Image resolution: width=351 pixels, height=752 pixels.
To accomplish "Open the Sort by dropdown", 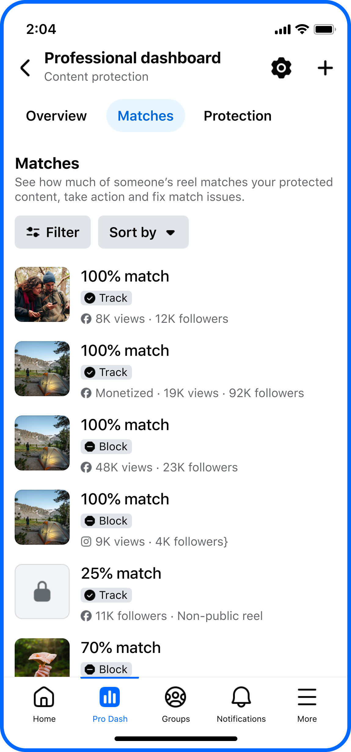I will [143, 232].
